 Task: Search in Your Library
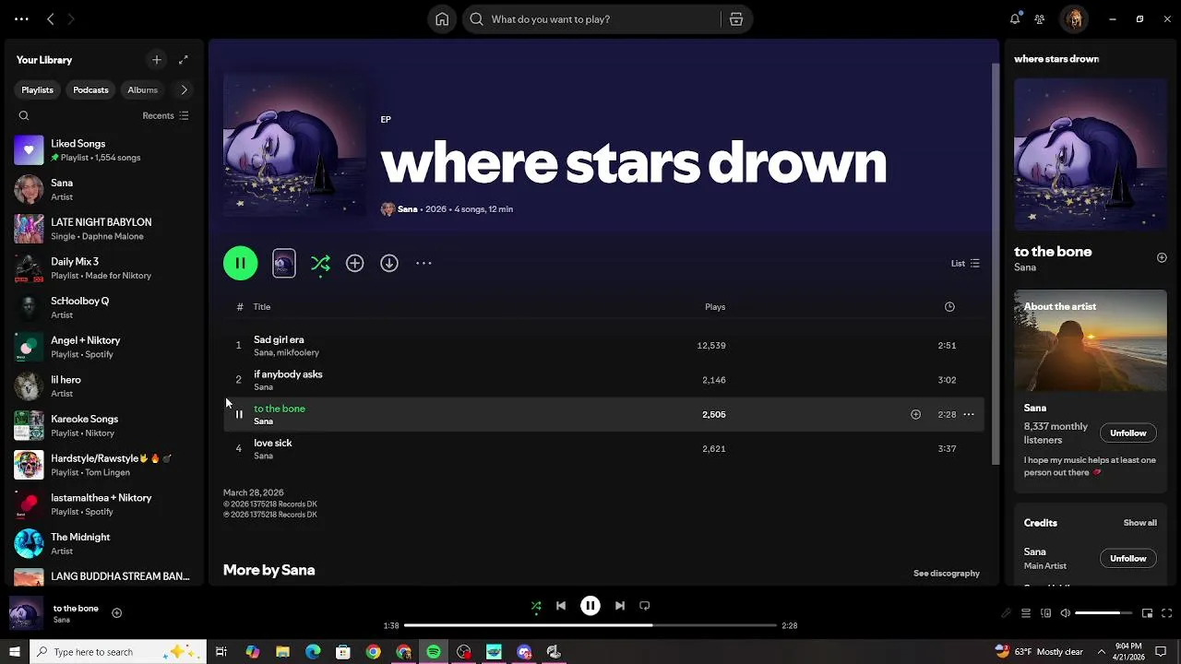click(x=24, y=115)
